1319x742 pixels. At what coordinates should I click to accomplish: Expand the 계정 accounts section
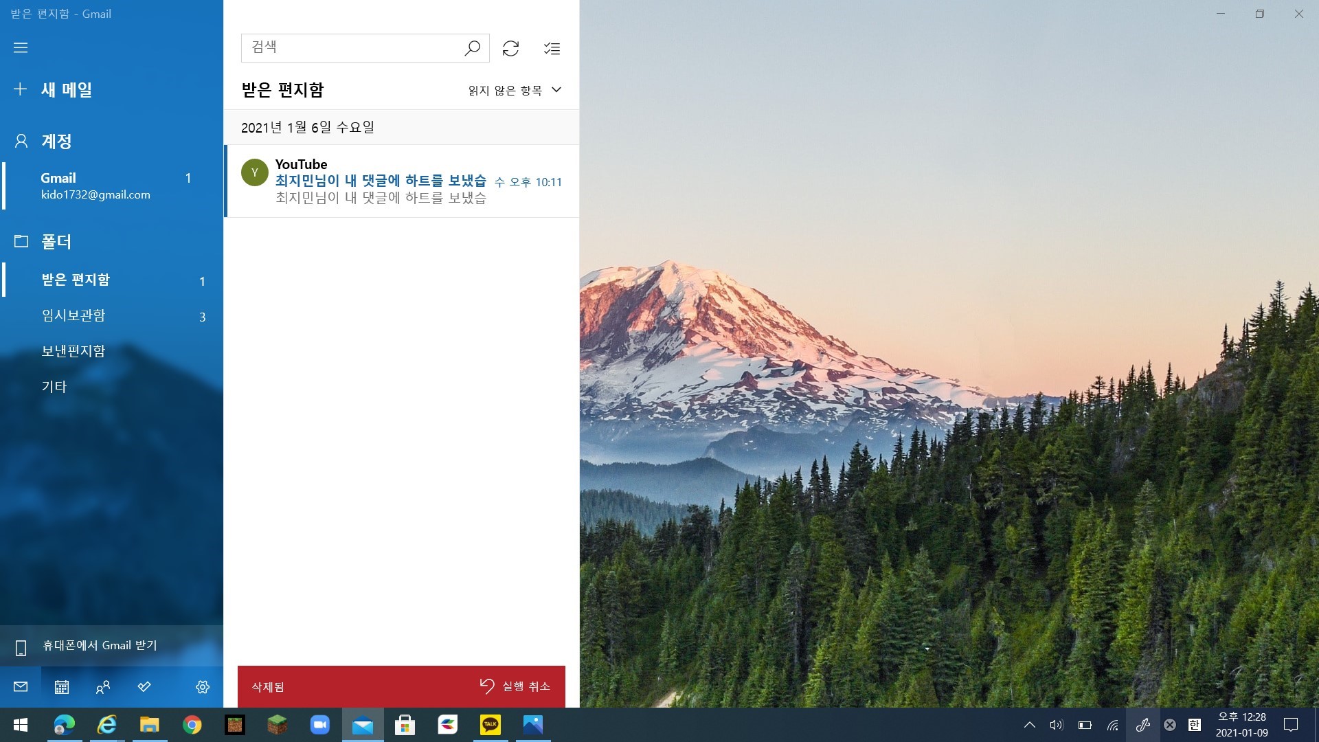click(x=56, y=141)
